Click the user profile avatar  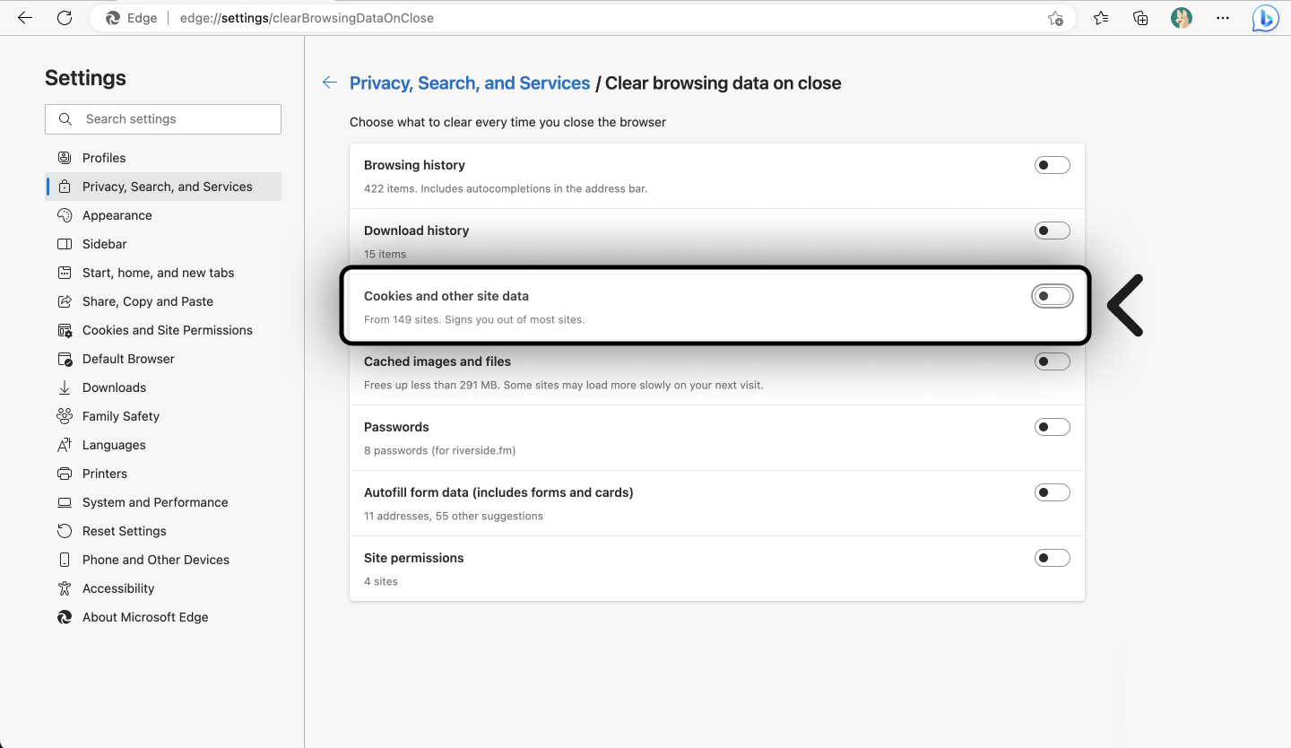(x=1182, y=18)
